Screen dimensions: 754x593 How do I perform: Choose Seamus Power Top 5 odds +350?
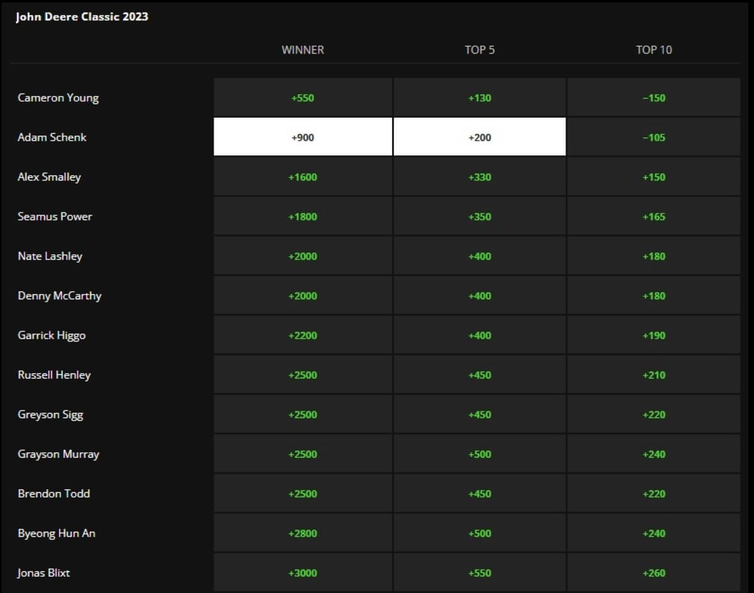[x=479, y=216]
